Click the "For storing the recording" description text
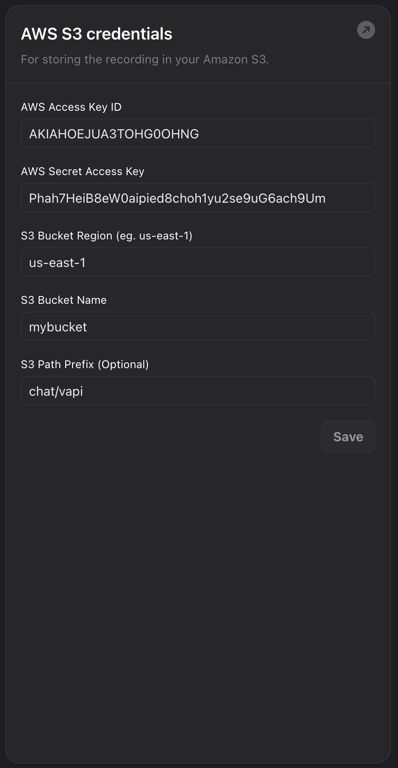Screen dimensions: 398x768 [x=145, y=59]
